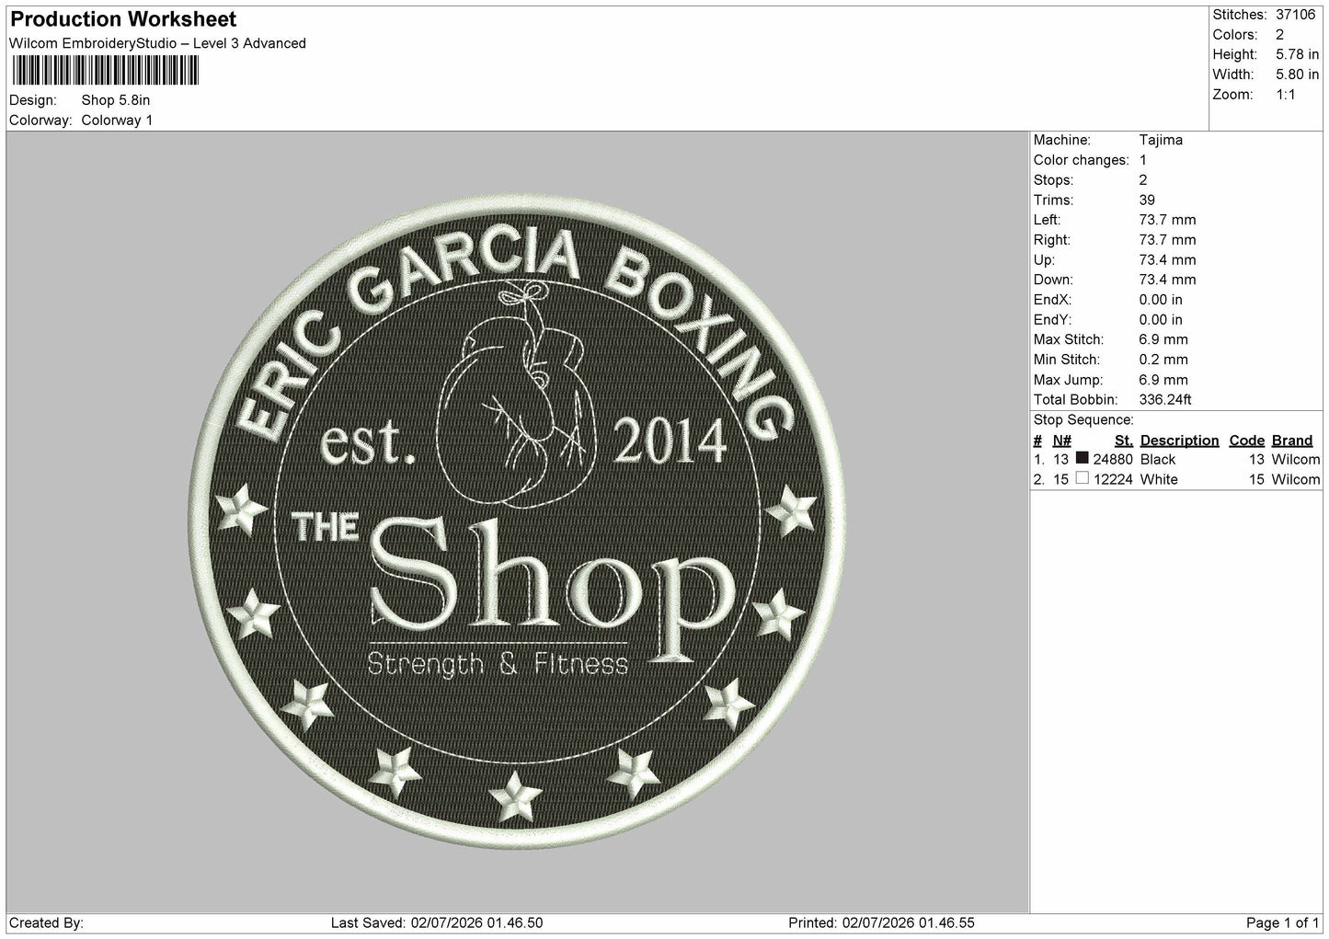Click the Max Stitch value 6.9 mm

coord(1163,339)
